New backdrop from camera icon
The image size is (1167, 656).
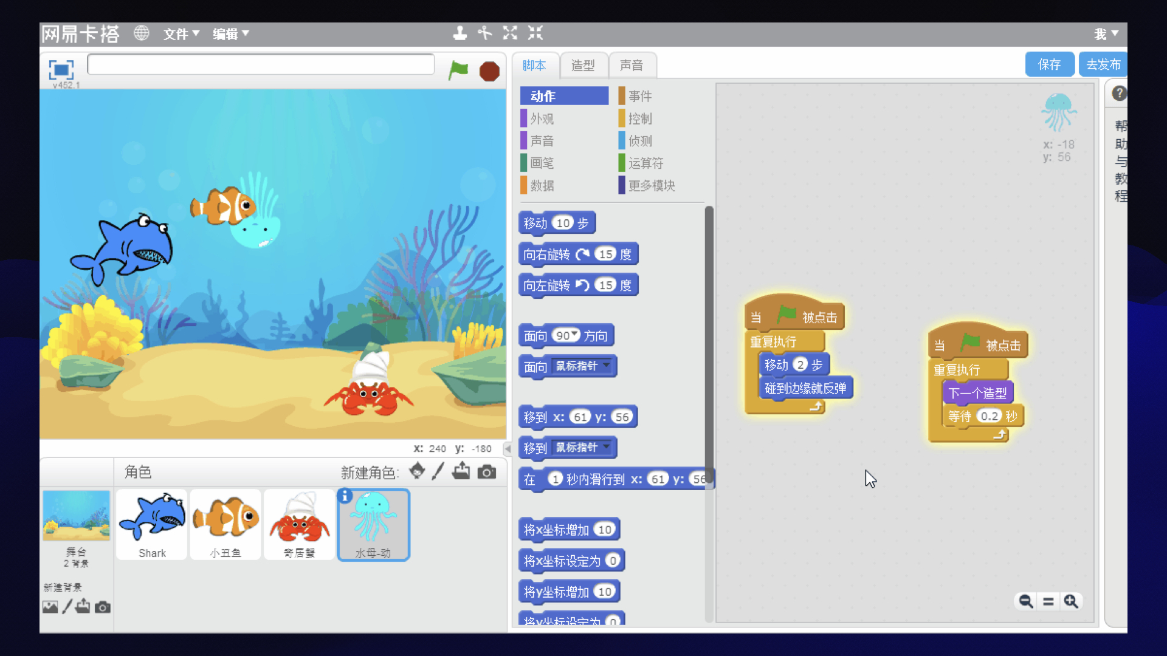pos(103,607)
